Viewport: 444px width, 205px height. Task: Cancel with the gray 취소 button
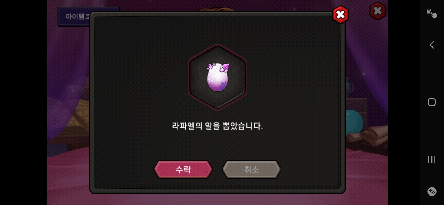(252, 169)
